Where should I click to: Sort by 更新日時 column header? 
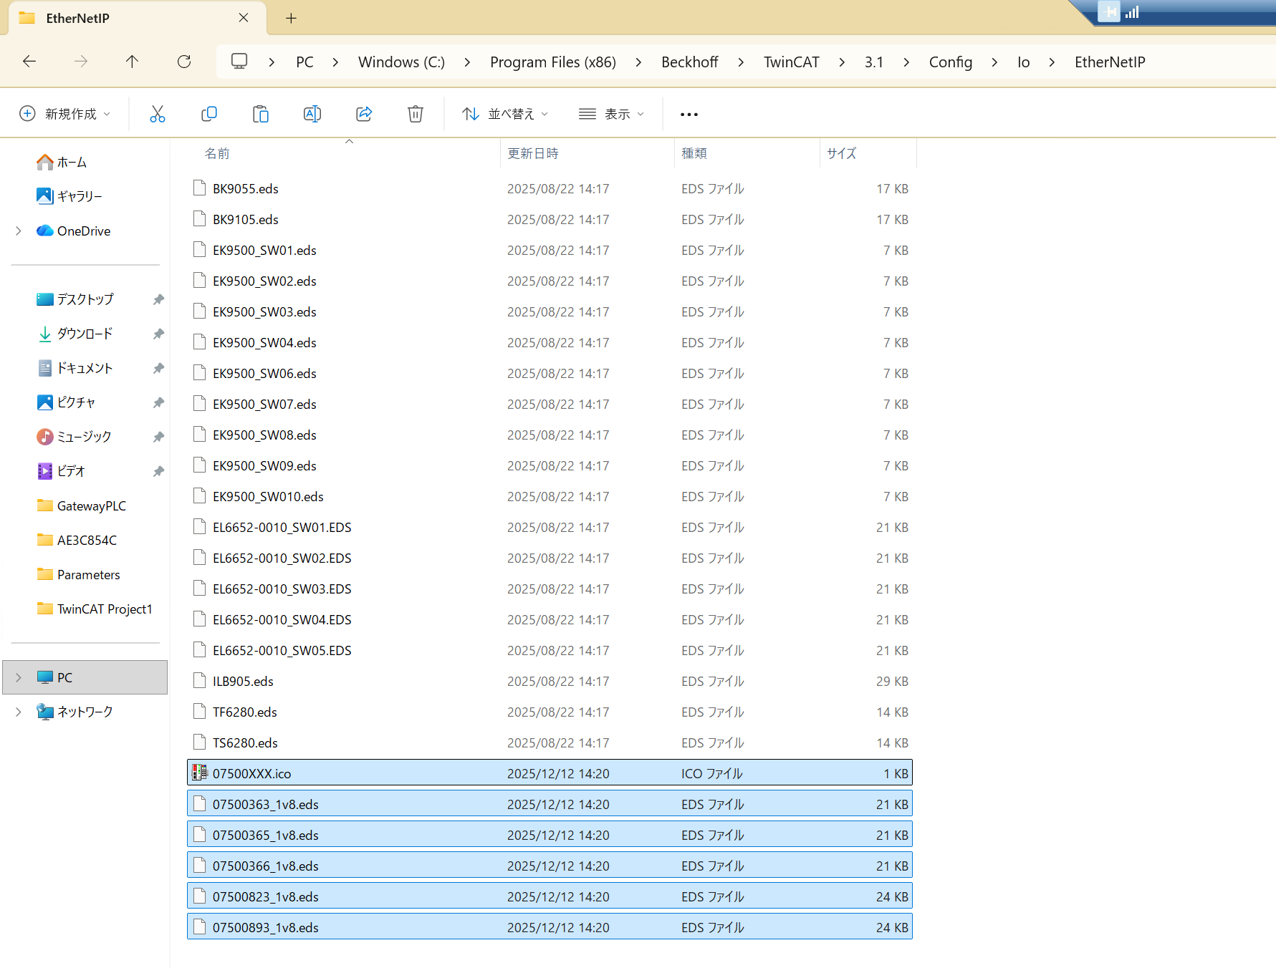click(x=533, y=153)
